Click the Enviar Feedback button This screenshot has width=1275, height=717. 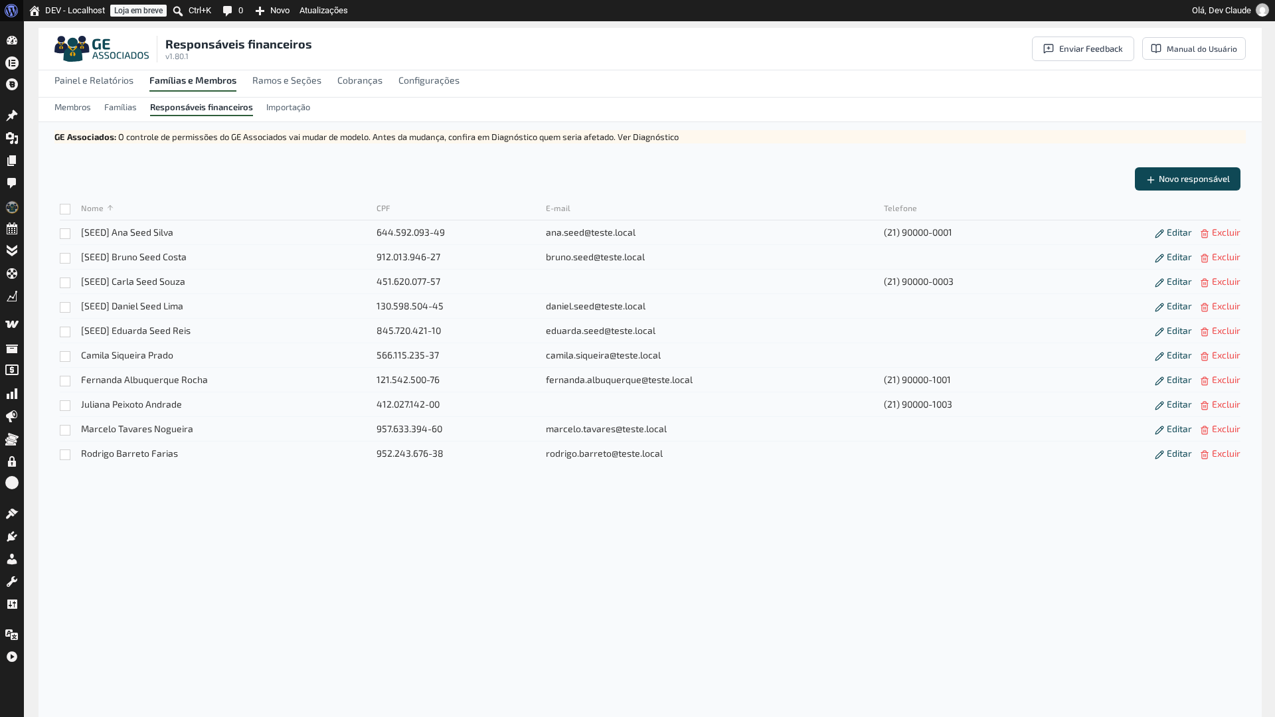tap(1083, 49)
